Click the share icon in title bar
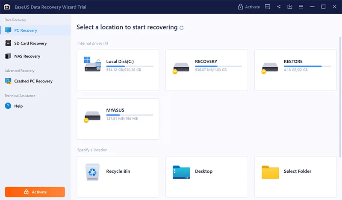 point(279,6)
